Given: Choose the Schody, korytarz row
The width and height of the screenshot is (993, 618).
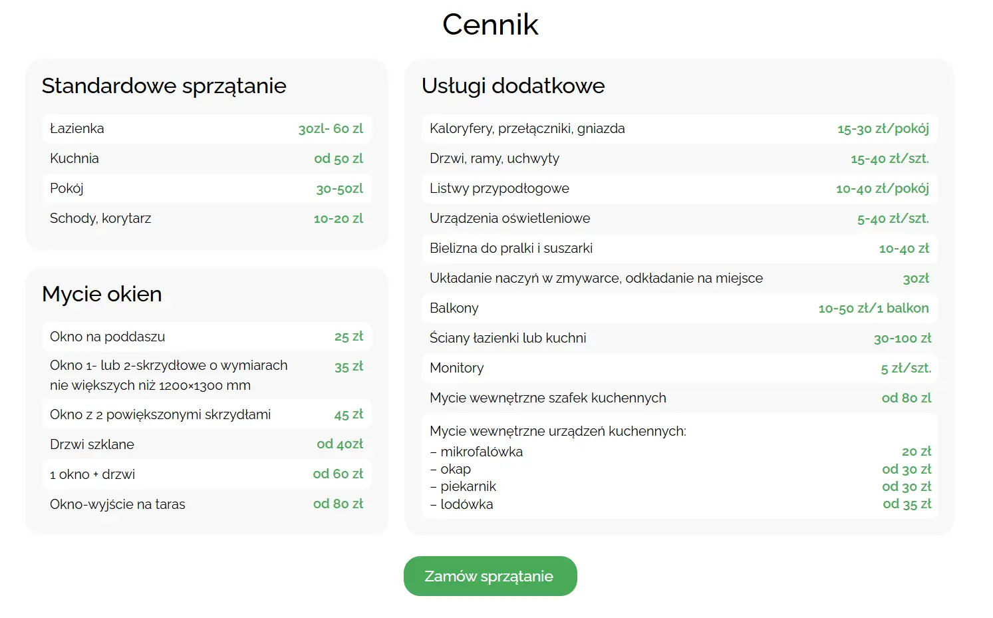Looking at the screenshot, I should [x=207, y=218].
